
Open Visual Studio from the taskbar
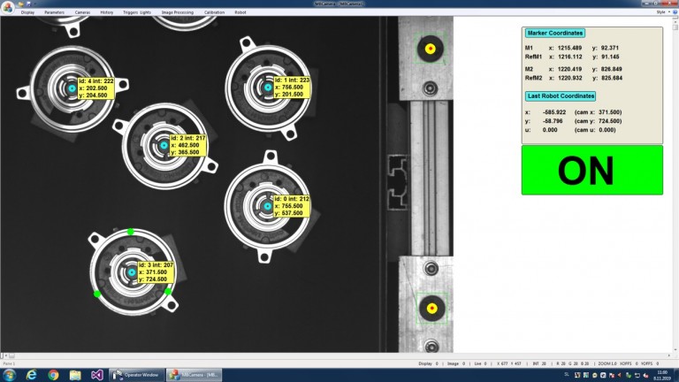97,375
